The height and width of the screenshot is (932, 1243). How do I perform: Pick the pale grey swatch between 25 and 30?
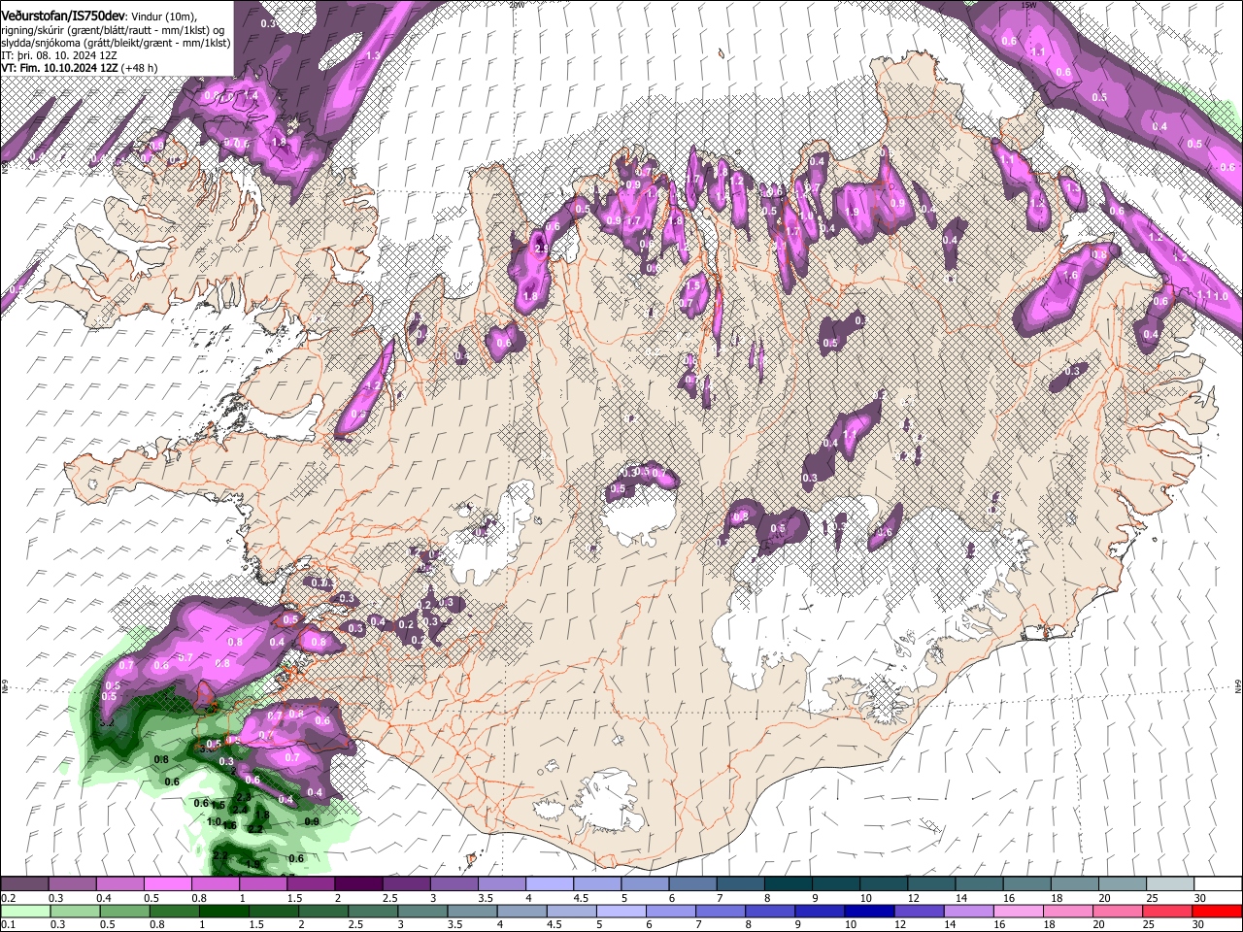point(1170,884)
